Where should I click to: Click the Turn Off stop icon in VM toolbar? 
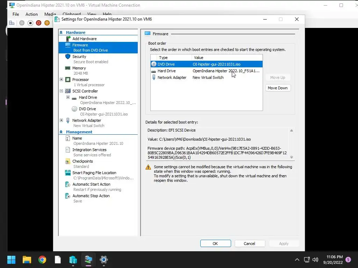[x=30, y=23]
